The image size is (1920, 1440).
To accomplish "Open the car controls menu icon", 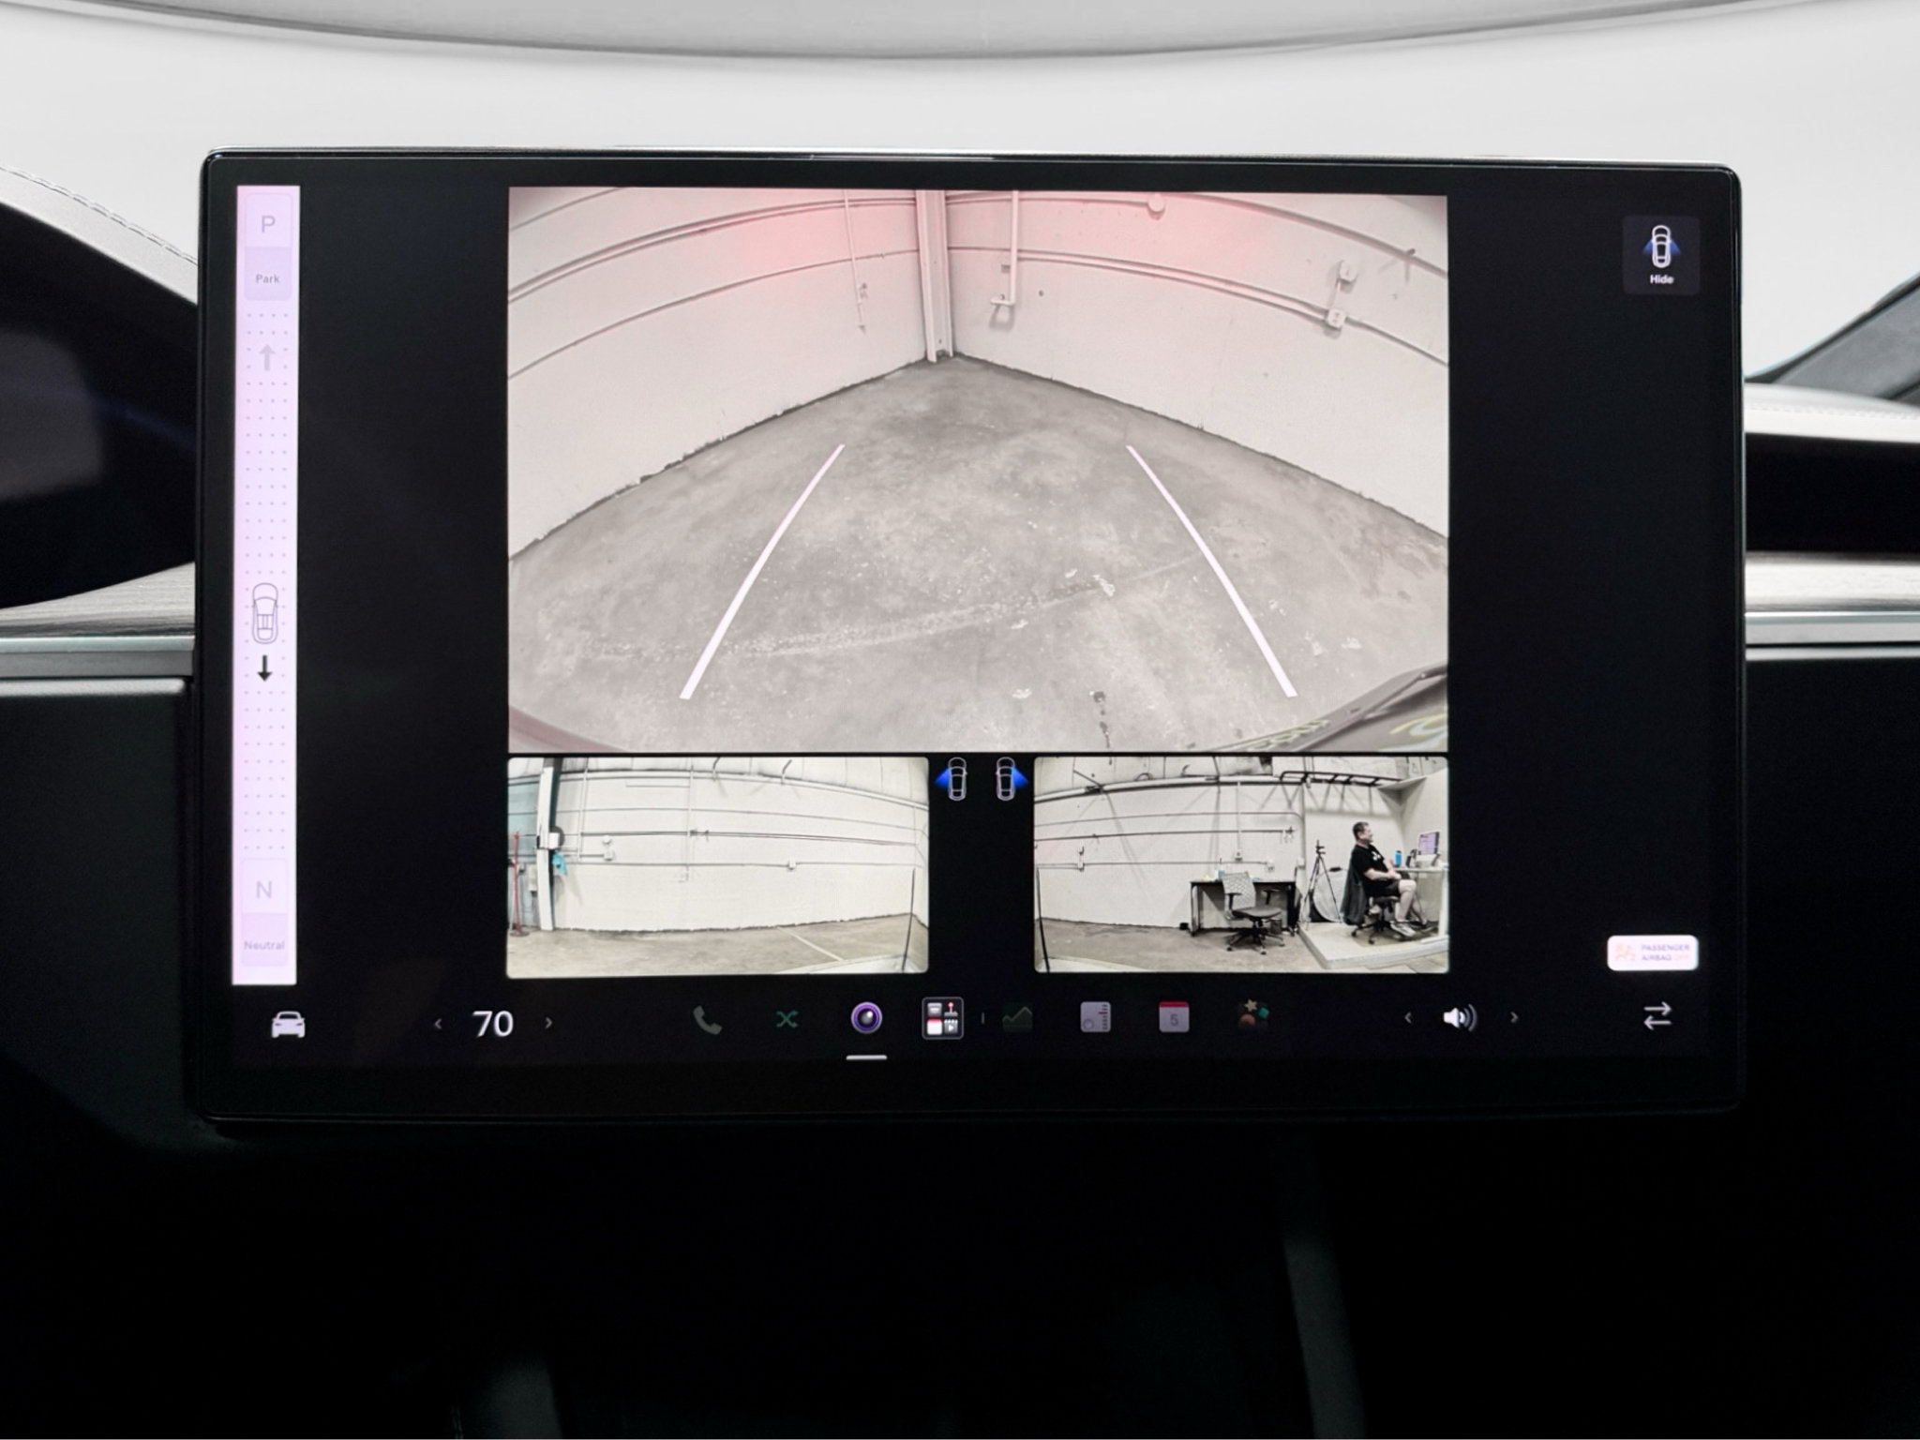I will [x=288, y=1025].
